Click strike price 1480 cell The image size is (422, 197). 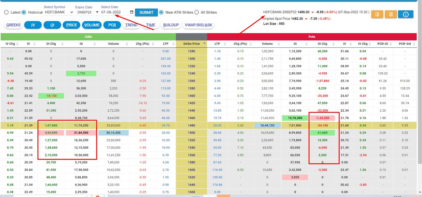click(x=191, y=126)
